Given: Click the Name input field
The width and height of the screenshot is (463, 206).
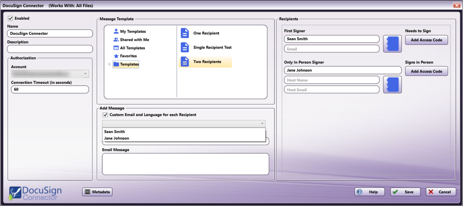Looking at the screenshot, I should pos(50,34).
